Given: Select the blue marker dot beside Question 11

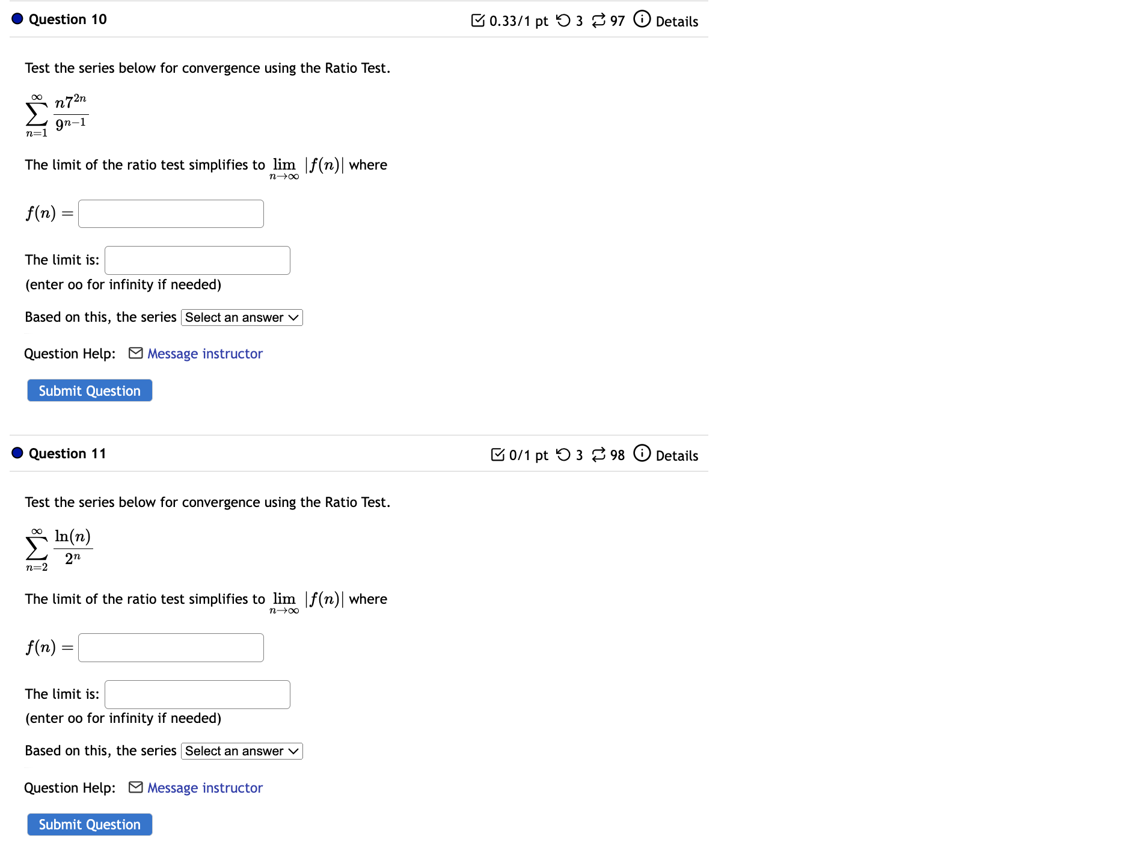Looking at the screenshot, I should click(16, 453).
